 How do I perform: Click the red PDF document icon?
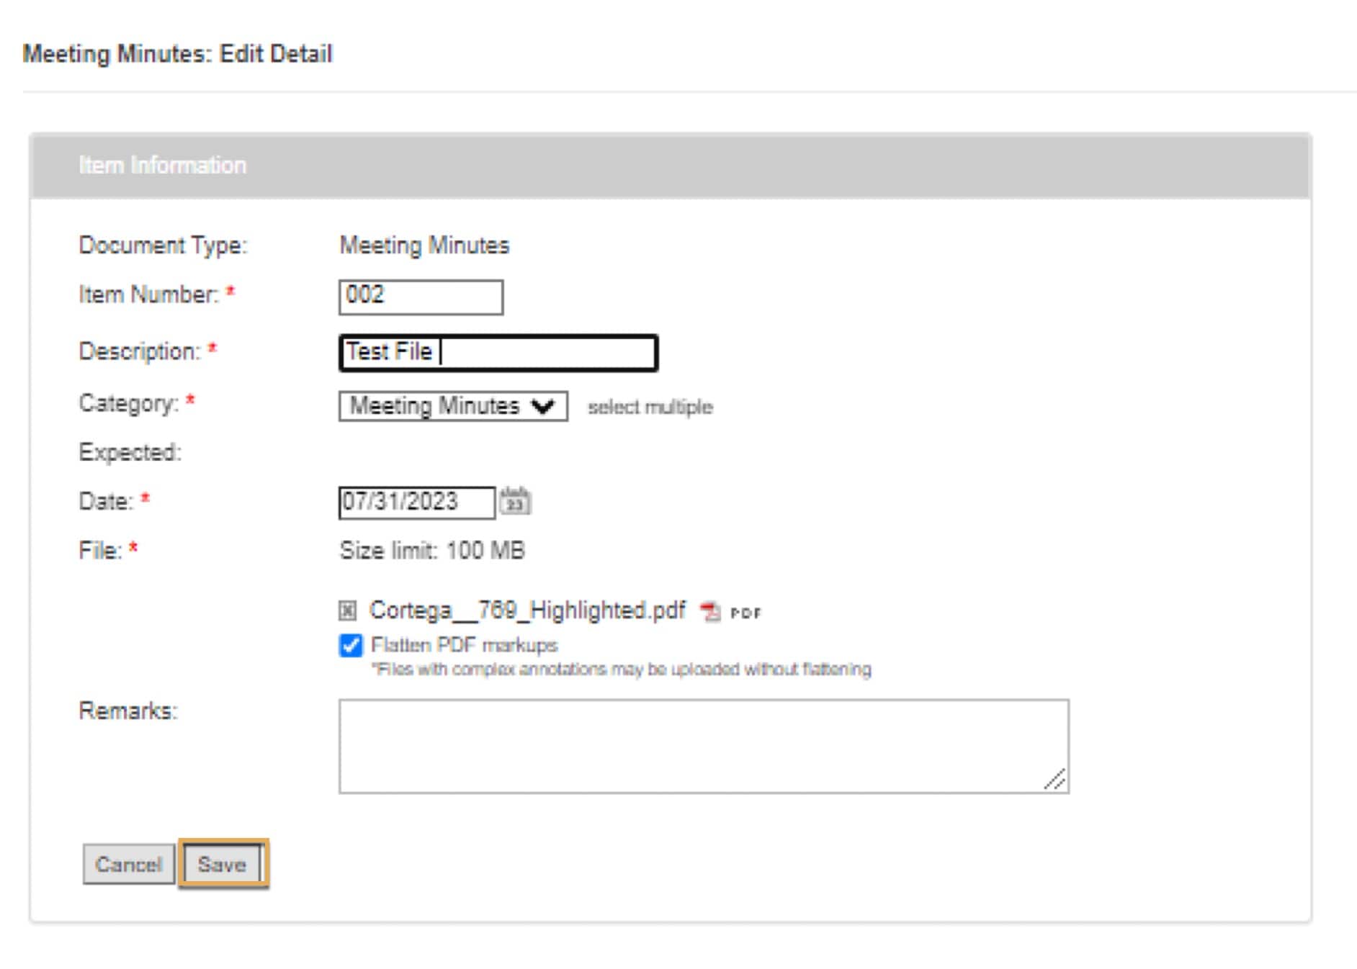tap(710, 612)
